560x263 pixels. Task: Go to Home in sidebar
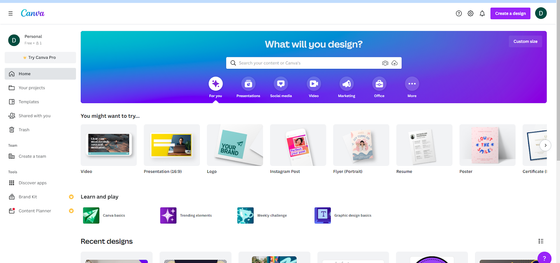click(40, 74)
